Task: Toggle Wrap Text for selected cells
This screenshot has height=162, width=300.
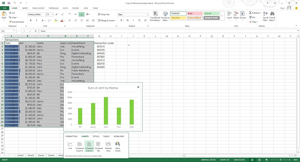Action: pos(104,14)
